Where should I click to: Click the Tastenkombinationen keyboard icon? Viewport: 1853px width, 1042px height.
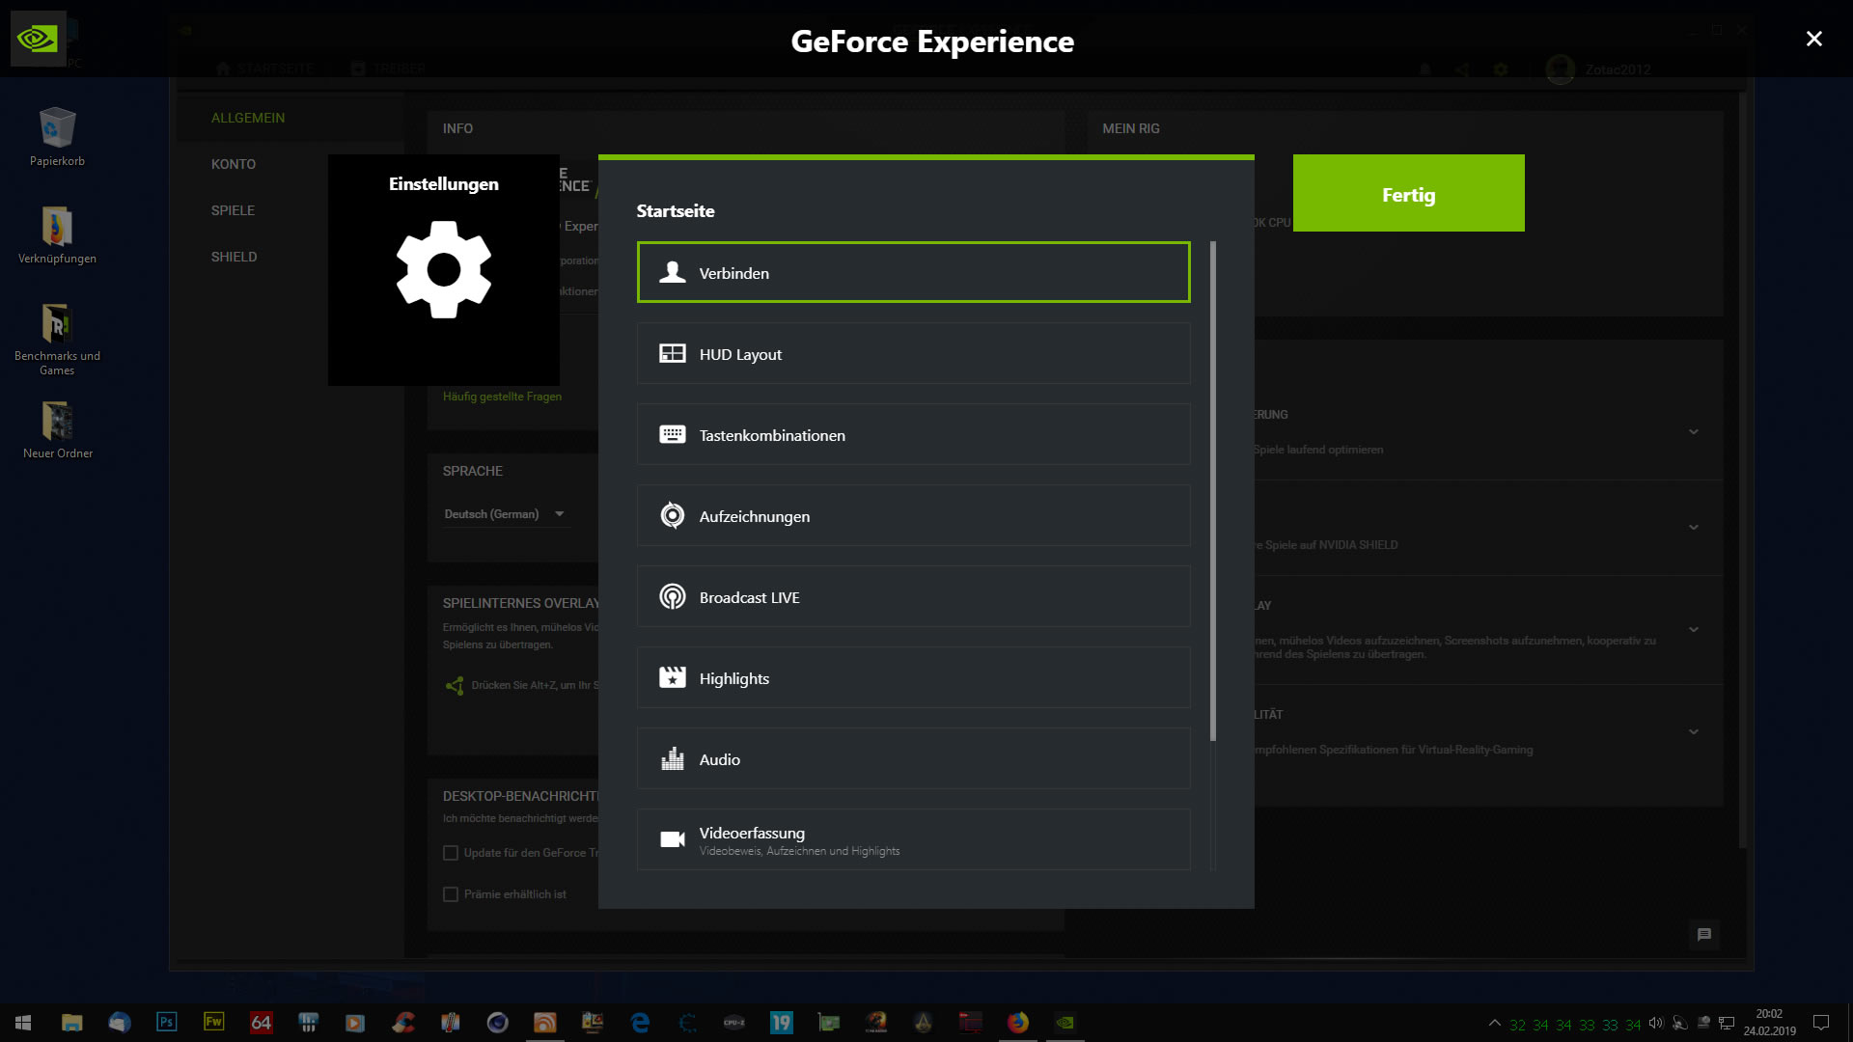(673, 435)
